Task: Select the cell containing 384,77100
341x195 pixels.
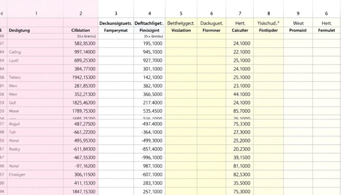Action: point(81,69)
